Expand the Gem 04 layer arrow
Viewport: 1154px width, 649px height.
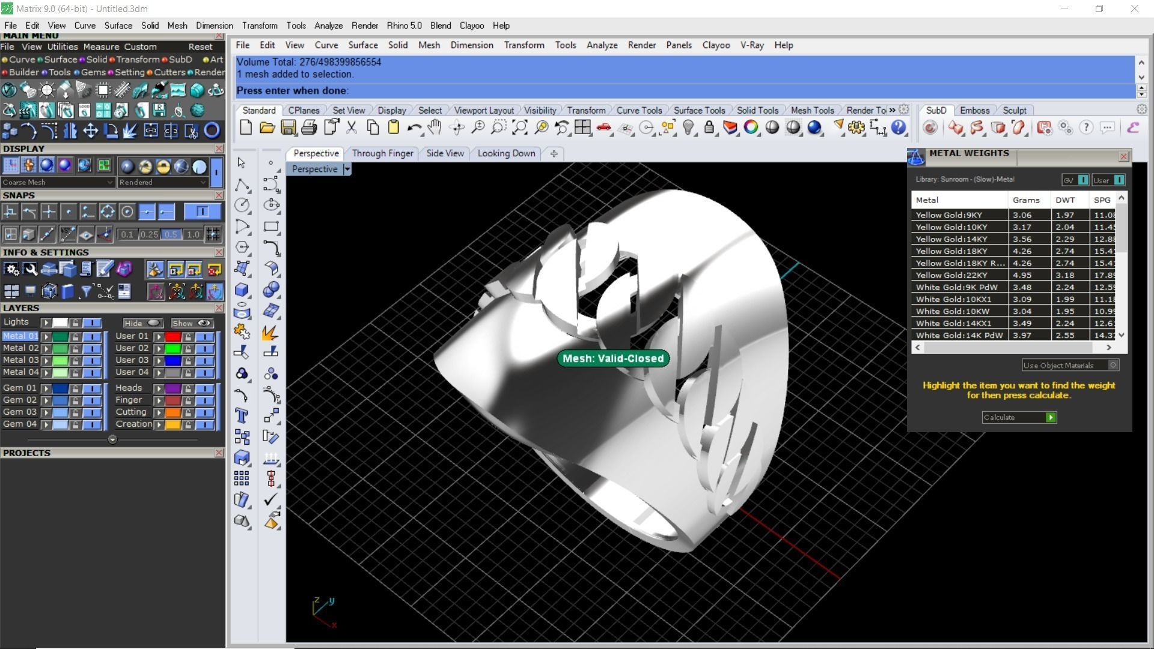click(46, 424)
